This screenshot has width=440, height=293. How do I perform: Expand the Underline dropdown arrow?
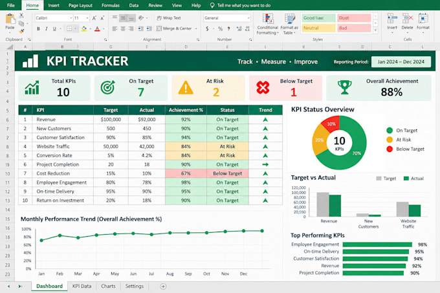pos(60,28)
